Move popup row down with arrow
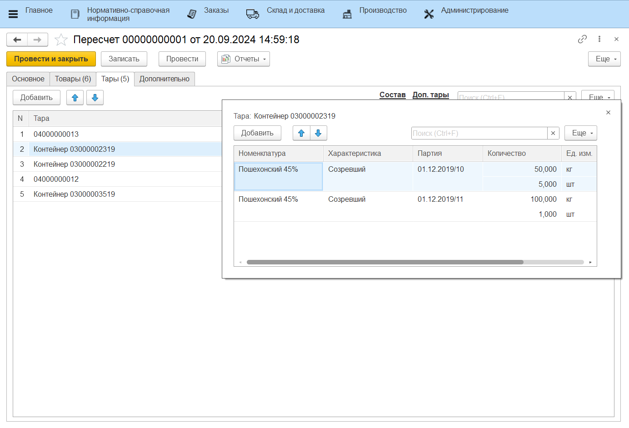Image resolution: width=629 pixels, height=428 pixels. pyautogui.click(x=318, y=133)
